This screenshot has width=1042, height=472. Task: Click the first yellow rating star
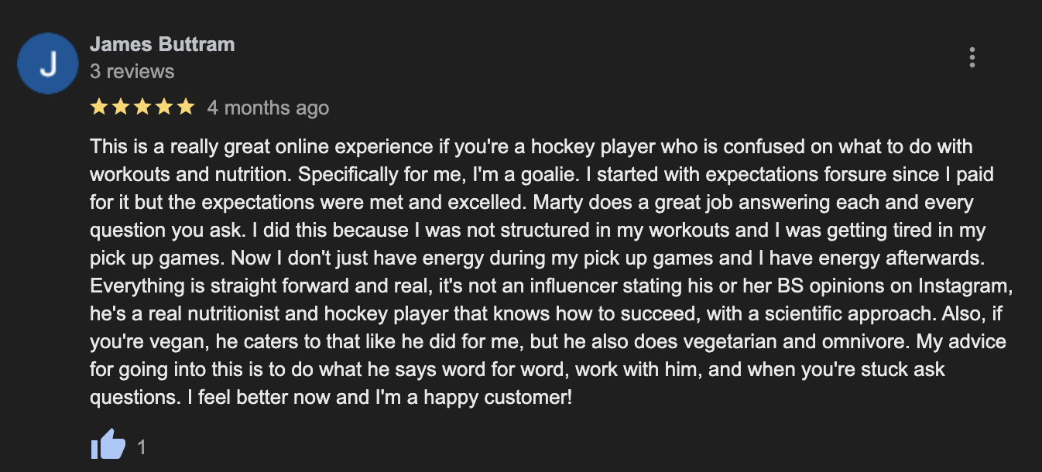[x=99, y=107]
